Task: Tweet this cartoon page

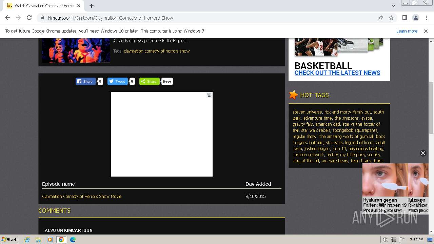Action: [x=117, y=81]
